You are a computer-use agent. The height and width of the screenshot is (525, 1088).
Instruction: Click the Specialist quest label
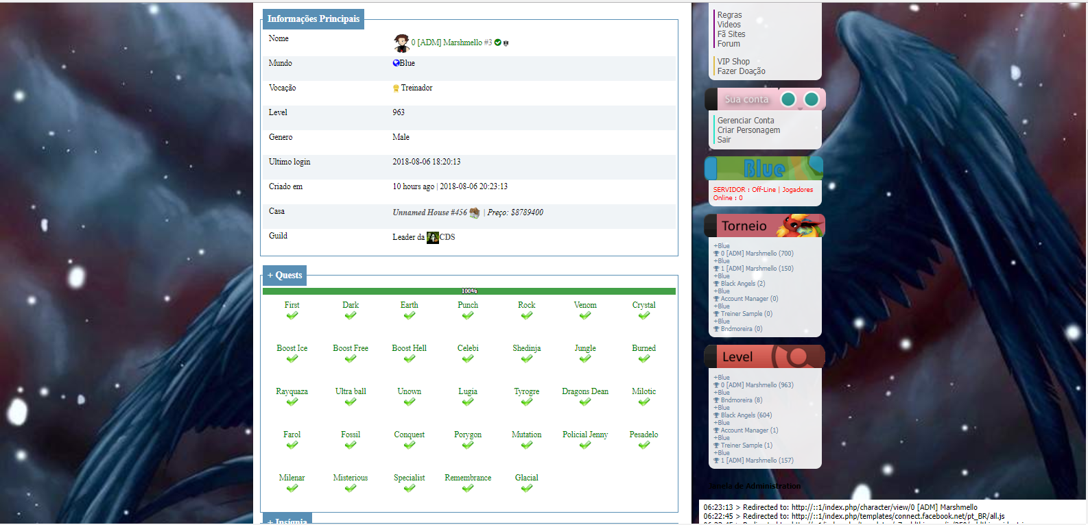point(410,478)
